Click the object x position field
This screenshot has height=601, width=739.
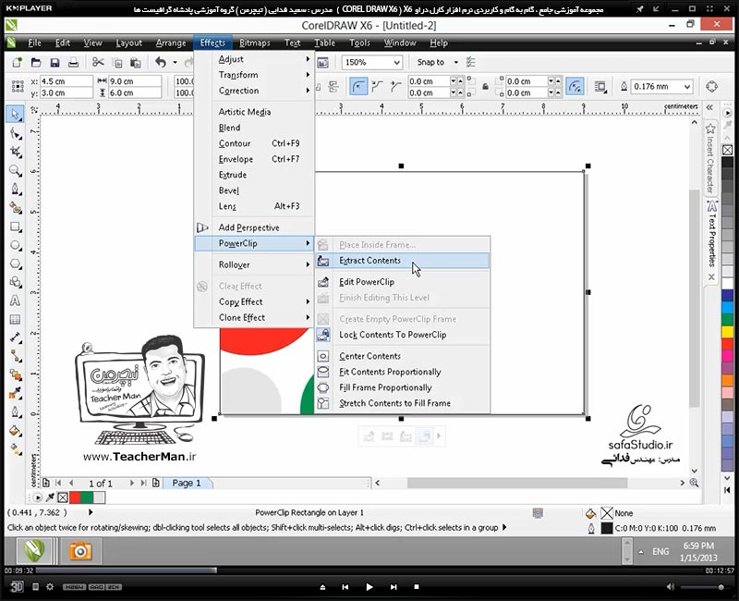pos(66,81)
